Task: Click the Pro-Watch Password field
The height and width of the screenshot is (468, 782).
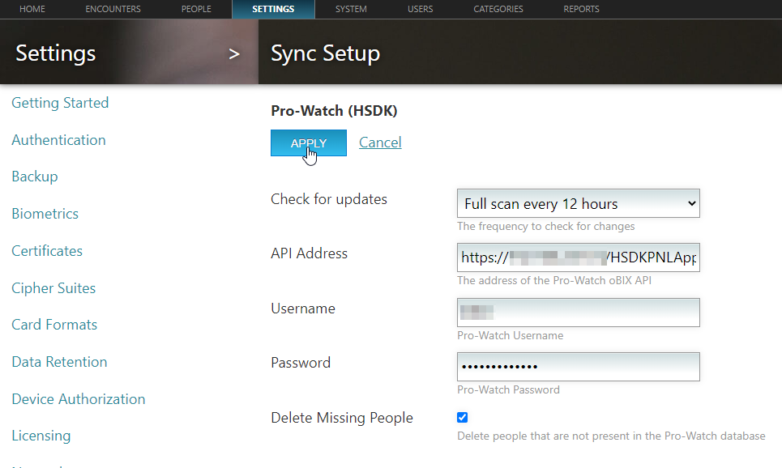Action: [x=579, y=367]
